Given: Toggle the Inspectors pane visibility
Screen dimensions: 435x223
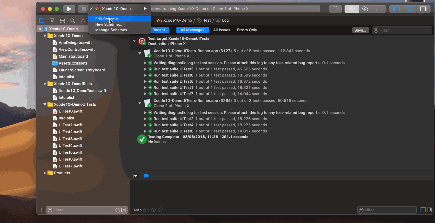Looking at the screenshot, I should [x=423, y=9].
